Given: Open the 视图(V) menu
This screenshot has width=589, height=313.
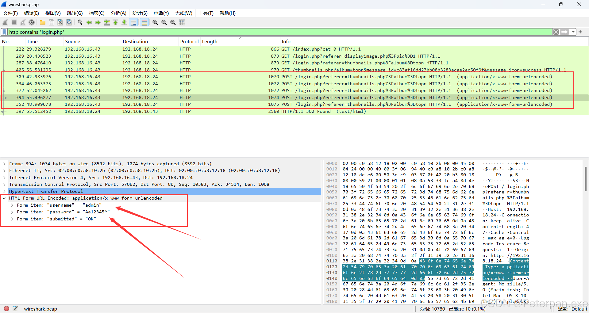Looking at the screenshot, I should (53, 13).
